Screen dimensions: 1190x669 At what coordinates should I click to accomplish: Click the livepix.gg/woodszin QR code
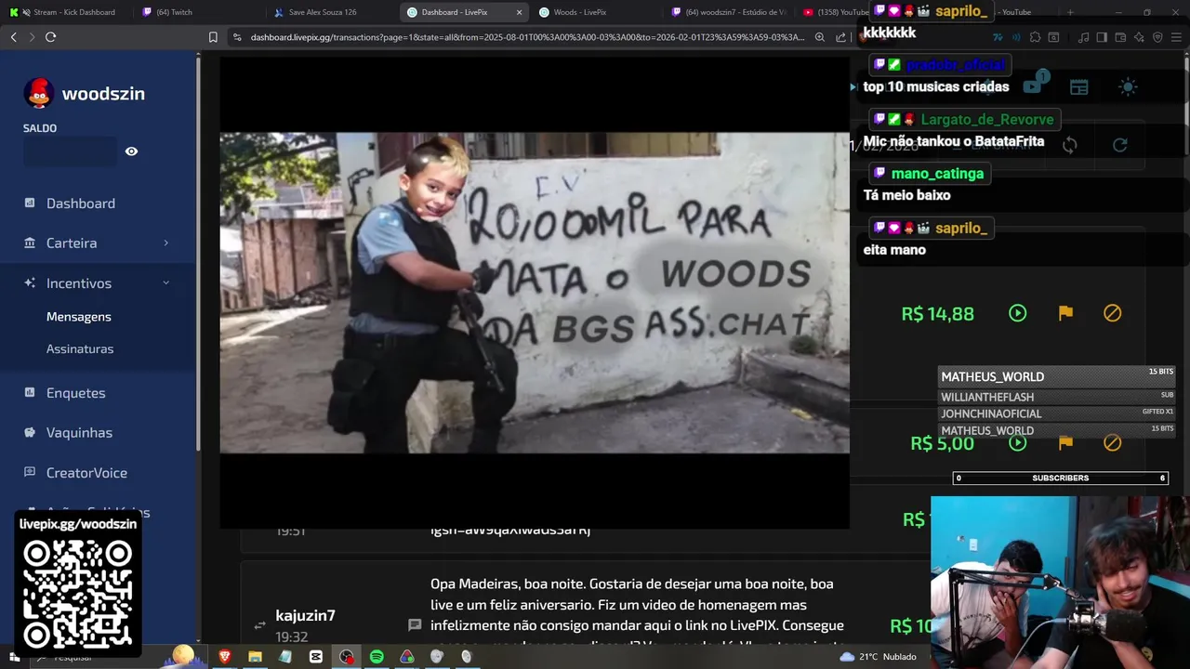[78, 594]
